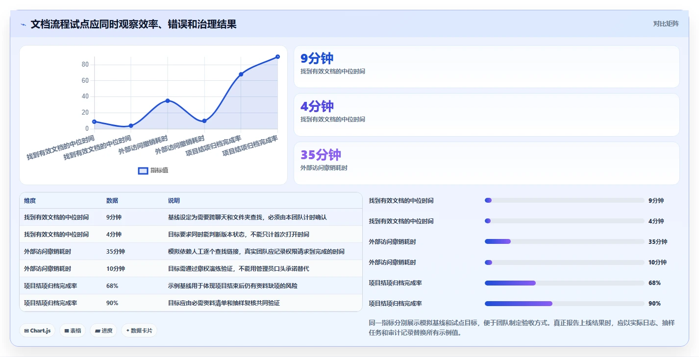This screenshot has width=699, height=357.
Task: Click the large purple 35分钟 stat card value
Action: coord(321,155)
